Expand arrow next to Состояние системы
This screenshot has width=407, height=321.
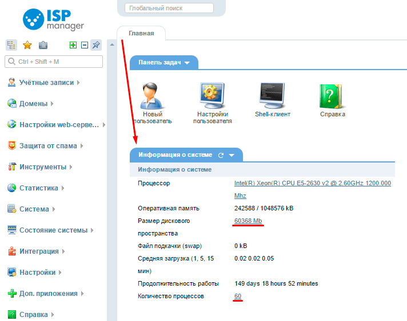coord(92,230)
